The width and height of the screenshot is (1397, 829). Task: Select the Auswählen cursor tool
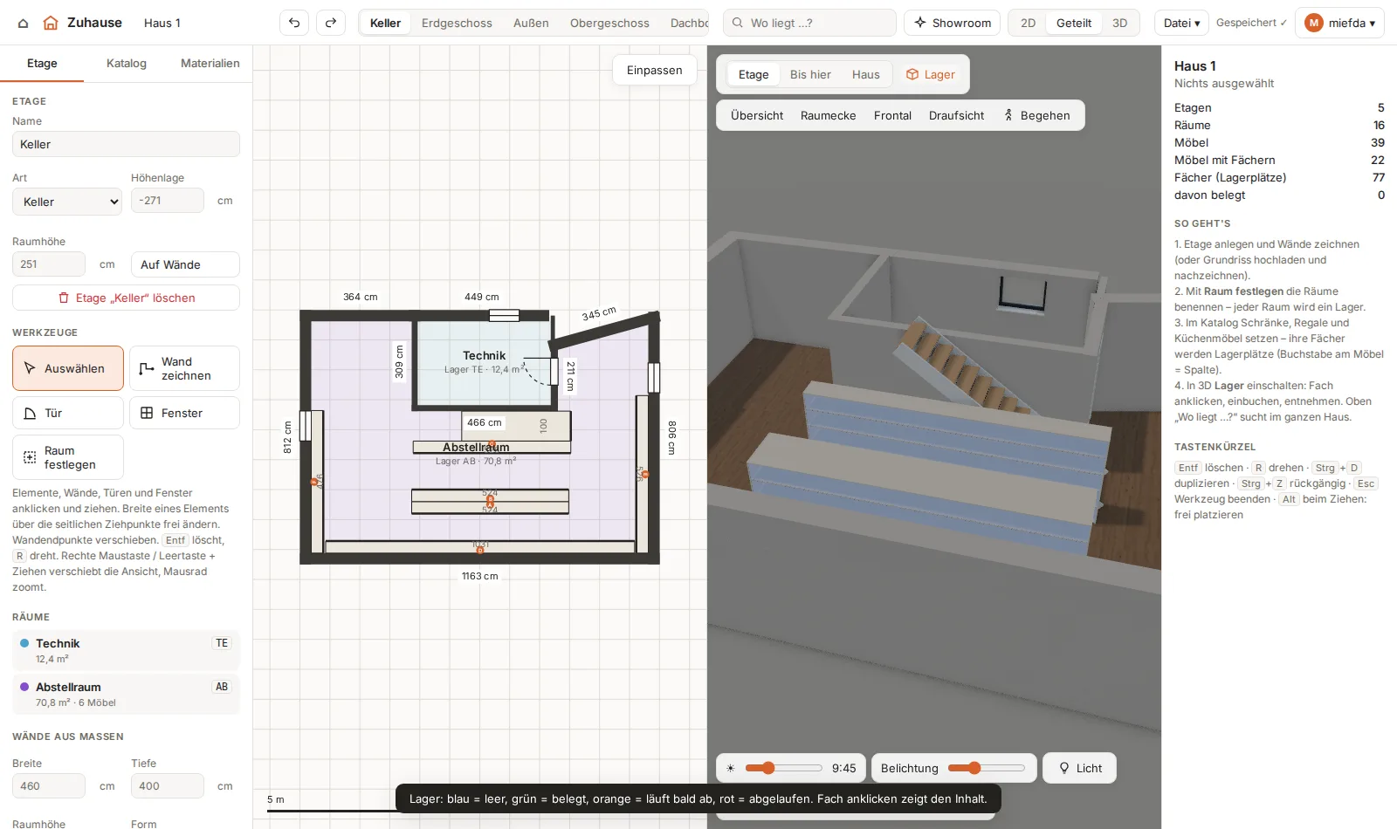click(x=68, y=368)
